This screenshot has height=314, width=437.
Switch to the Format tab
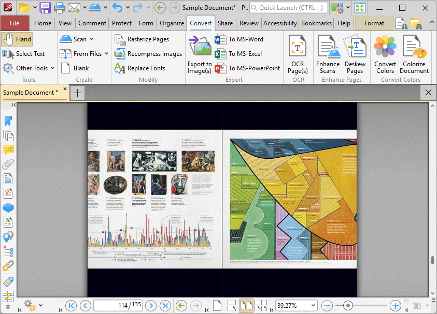pyautogui.click(x=374, y=23)
